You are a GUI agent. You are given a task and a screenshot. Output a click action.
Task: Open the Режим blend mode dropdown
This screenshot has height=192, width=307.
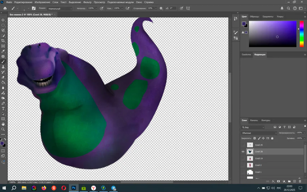(x=60, y=9)
